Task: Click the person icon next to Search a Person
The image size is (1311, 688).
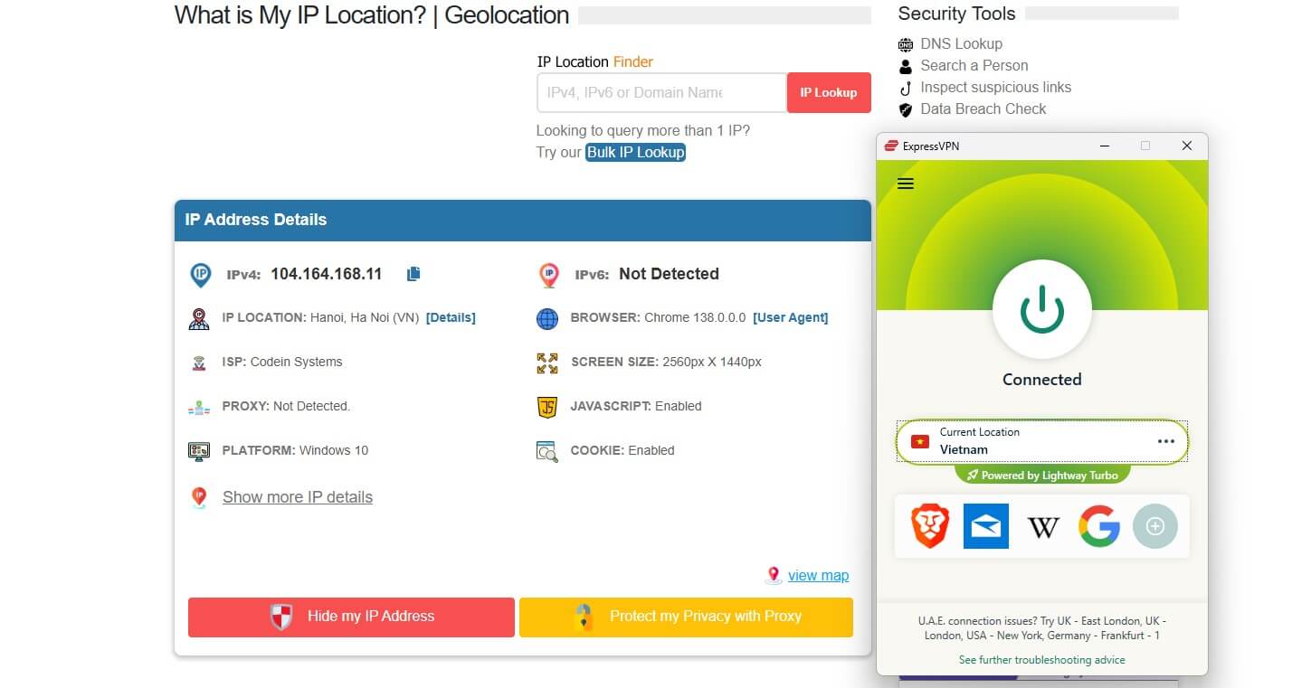Action: [x=906, y=65]
